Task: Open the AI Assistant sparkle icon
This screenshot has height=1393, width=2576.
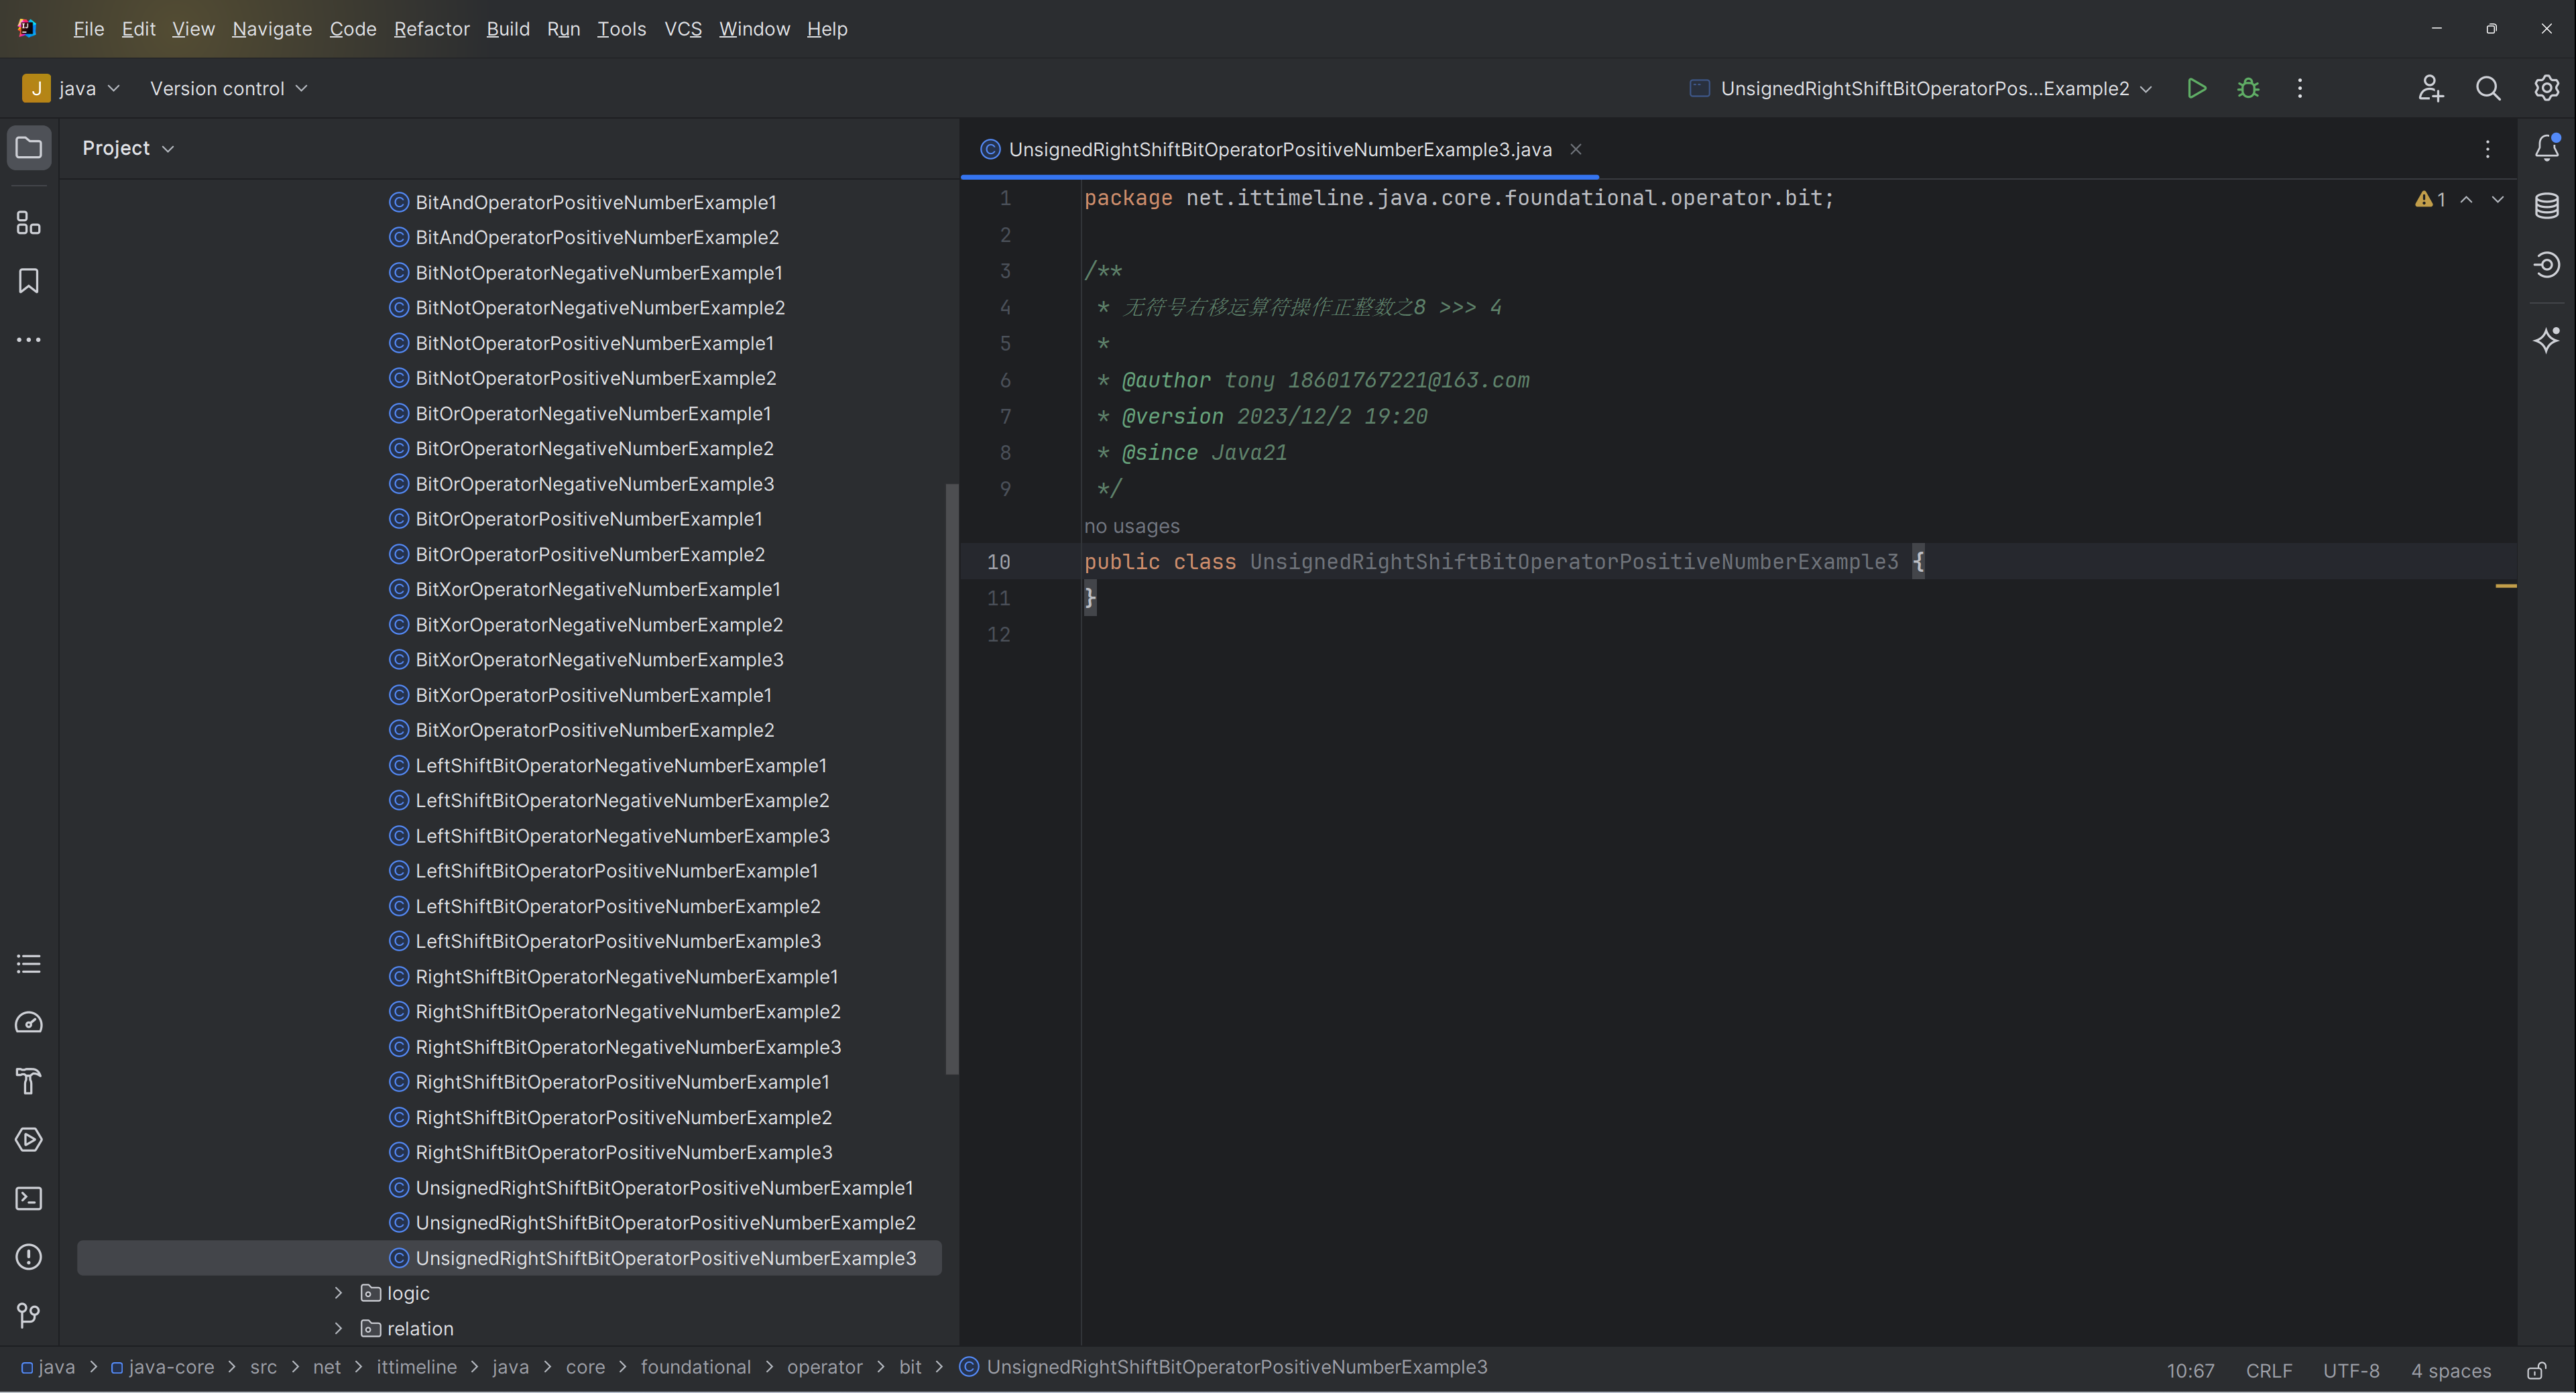Action: point(2546,339)
